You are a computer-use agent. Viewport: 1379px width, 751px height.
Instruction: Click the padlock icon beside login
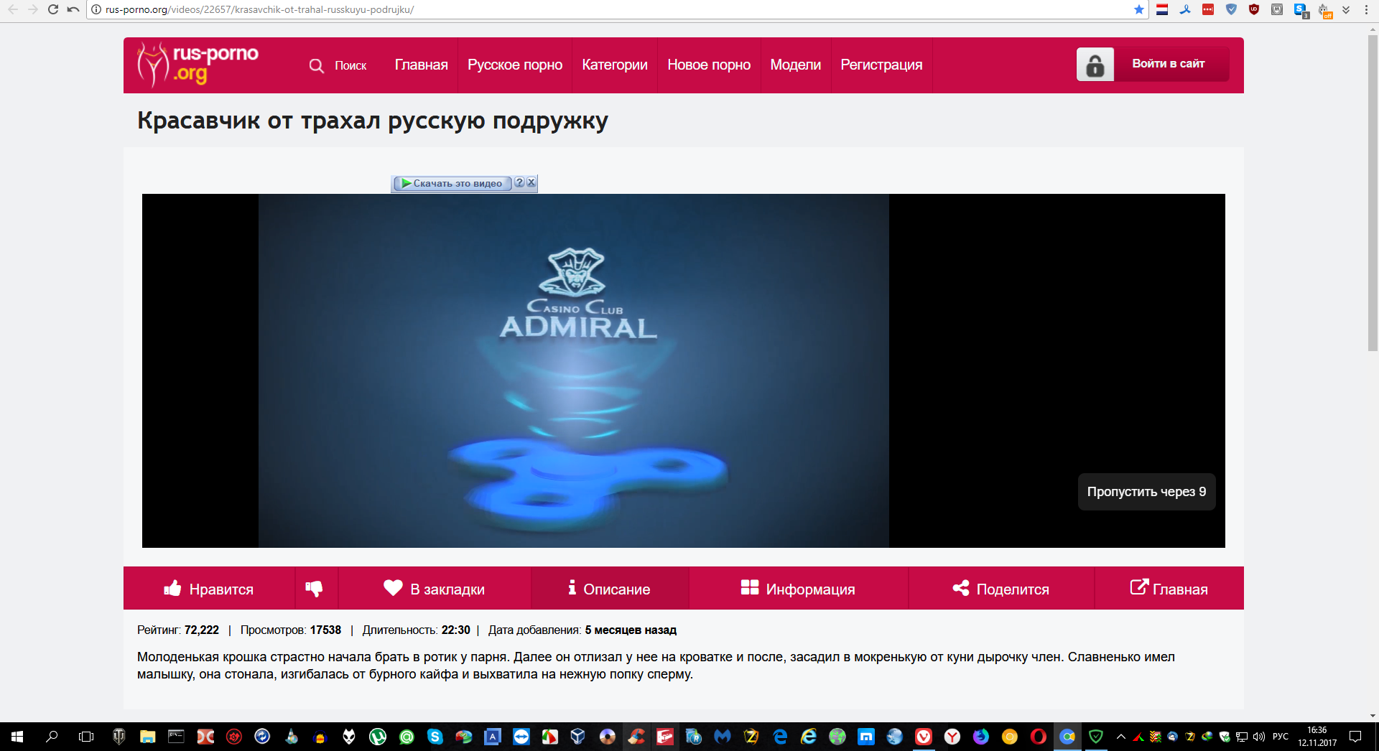coord(1095,65)
